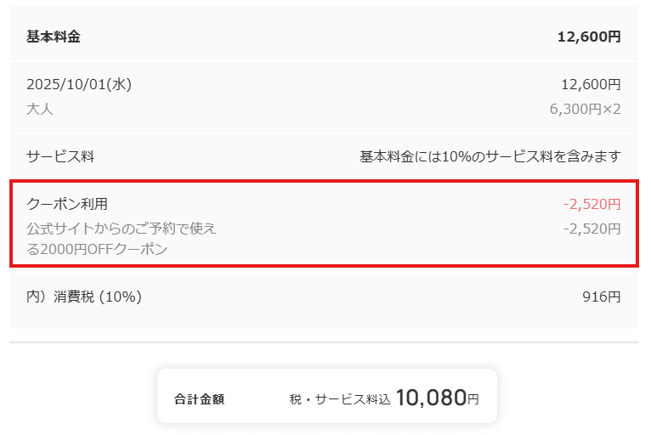Click the 12,600円 amount beside the date
The image size is (651, 435).
click(x=591, y=84)
